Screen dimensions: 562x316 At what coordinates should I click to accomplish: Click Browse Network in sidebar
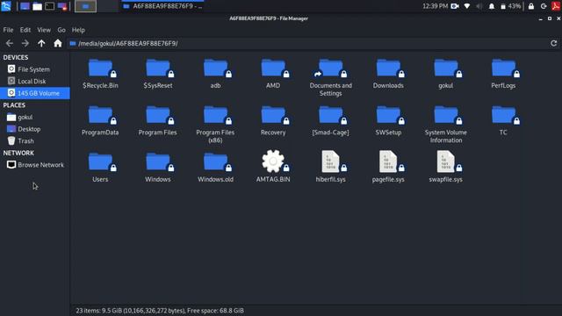(x=35, y=165)
